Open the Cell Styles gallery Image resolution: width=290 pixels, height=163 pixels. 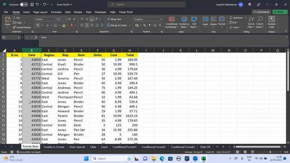(194, 22)
